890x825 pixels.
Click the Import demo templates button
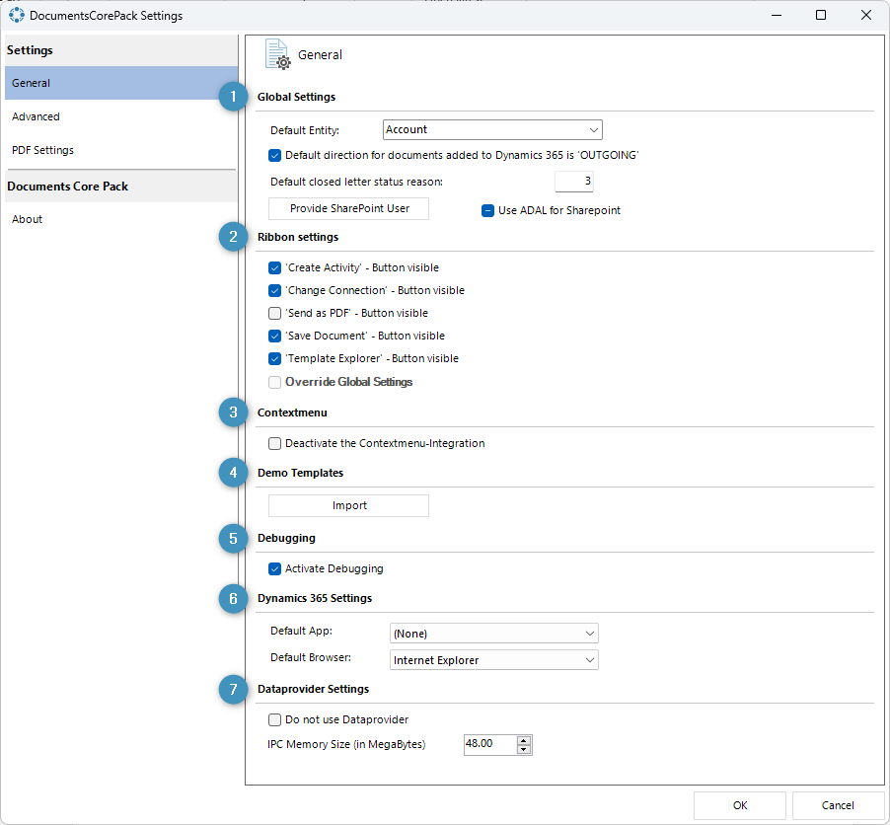click(348, 505)
